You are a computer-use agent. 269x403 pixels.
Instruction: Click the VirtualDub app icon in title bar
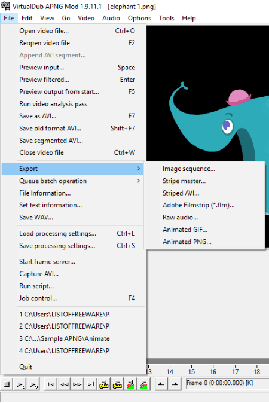5,5
